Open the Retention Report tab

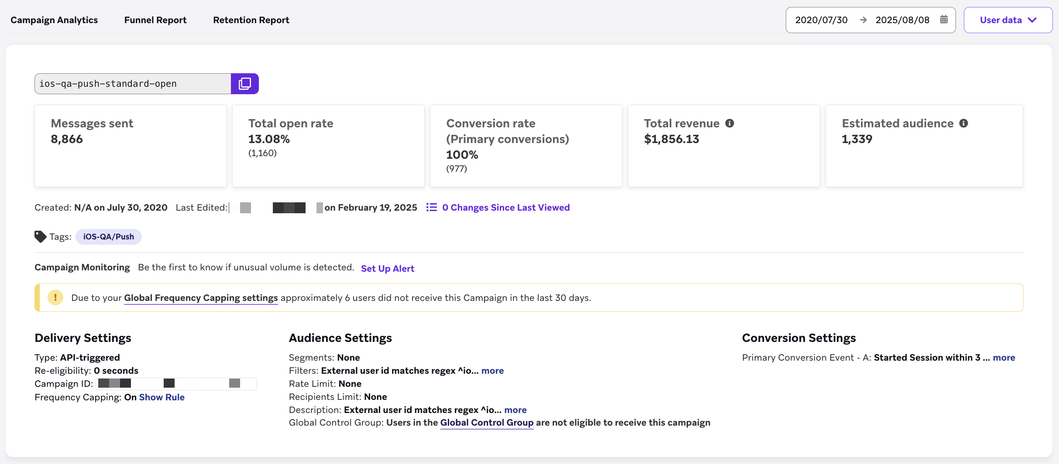point(251,20)
